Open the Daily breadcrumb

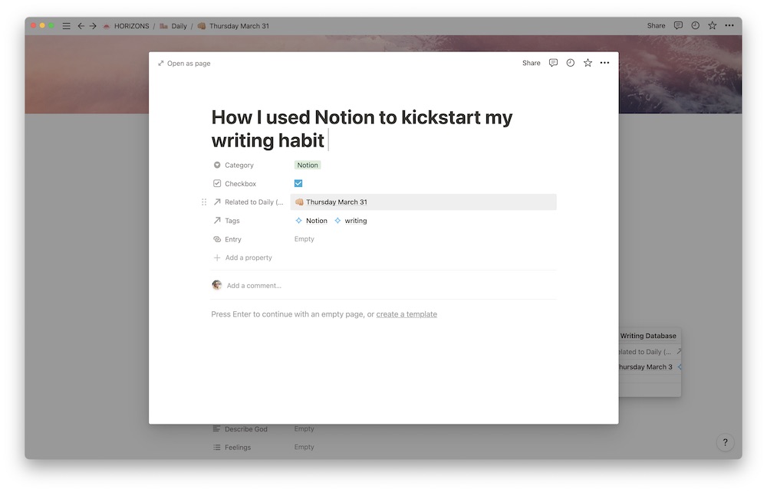click(173, 26)
